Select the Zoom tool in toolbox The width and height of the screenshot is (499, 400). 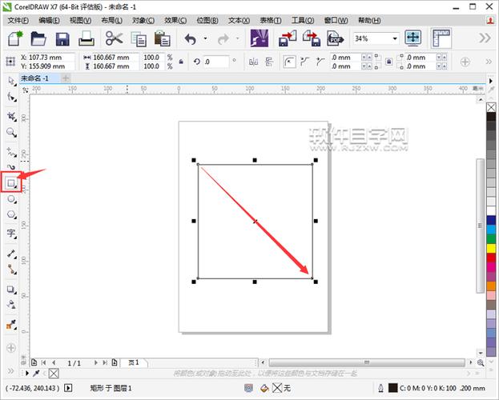12,133
